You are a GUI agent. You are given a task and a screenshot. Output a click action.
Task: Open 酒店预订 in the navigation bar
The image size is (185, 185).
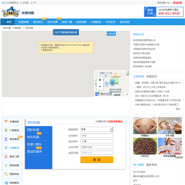(x=38, y=22)
